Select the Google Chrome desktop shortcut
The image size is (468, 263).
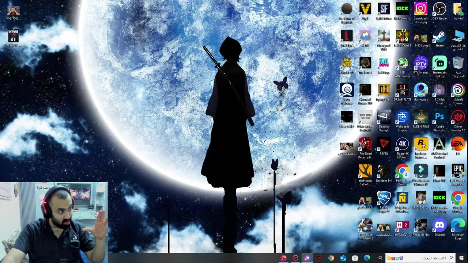458,202
